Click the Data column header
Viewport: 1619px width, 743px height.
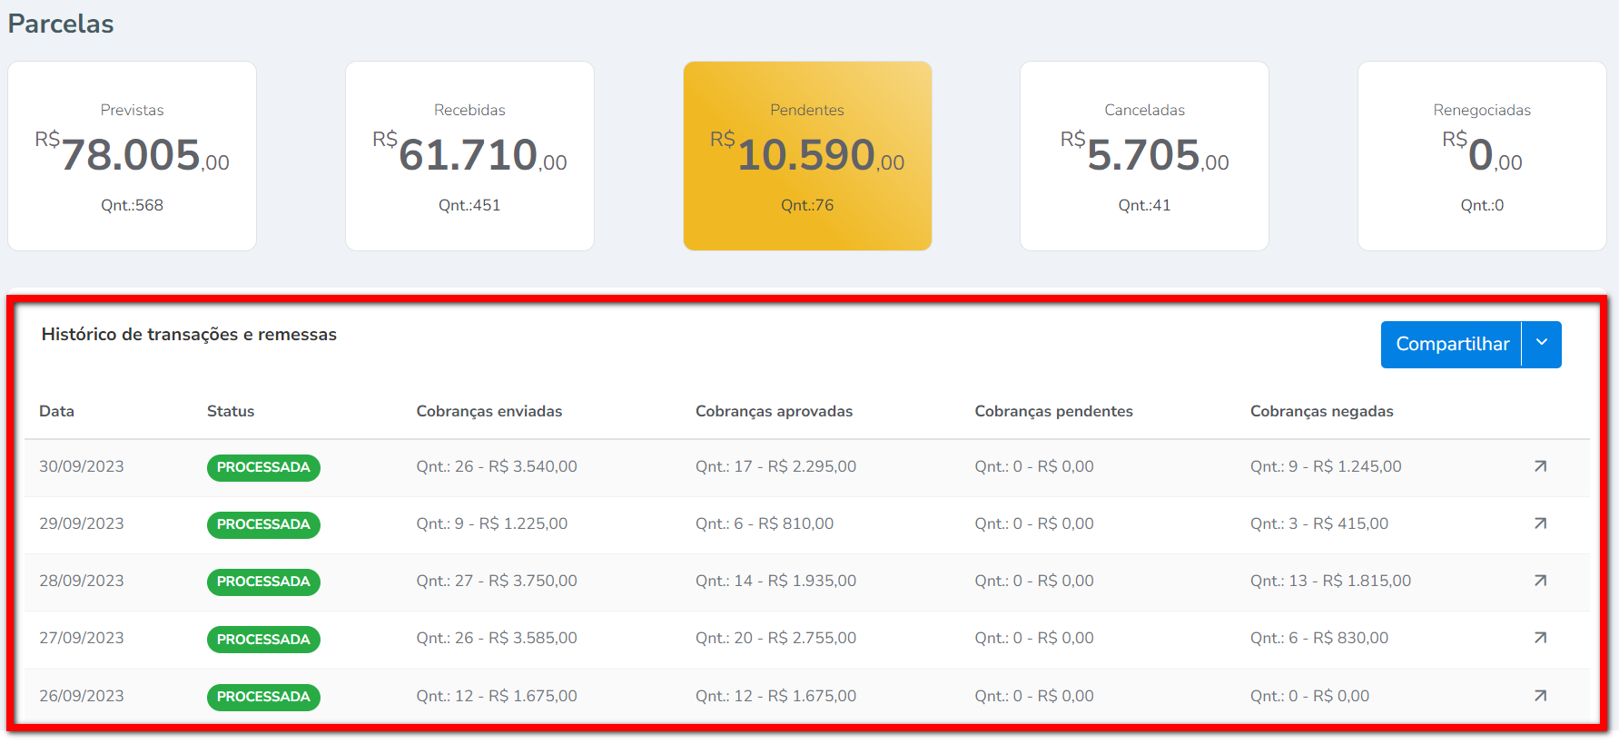(x=56, y=411)
